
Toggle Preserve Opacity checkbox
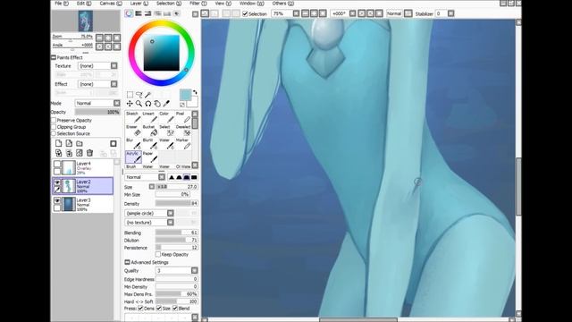54,120
